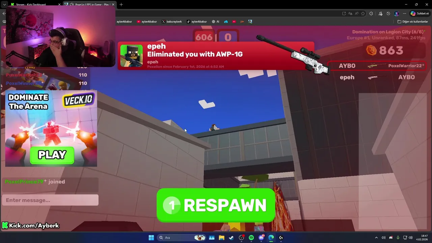432x243 pixels.
Task: Open the browser settings and more menu
Action: (x=404, y=13)
